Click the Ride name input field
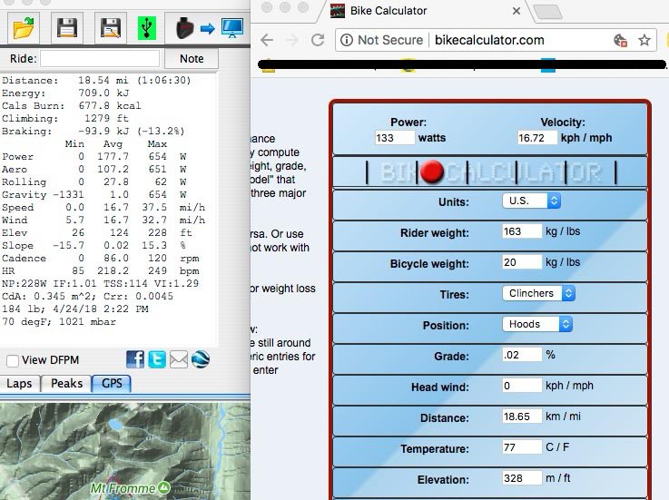The image size is (669, 500). 100,58
